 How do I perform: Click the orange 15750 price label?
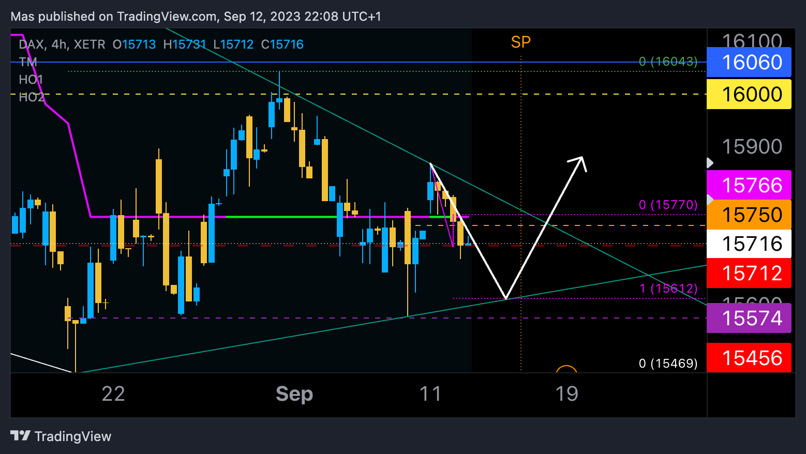pos(749,215)
